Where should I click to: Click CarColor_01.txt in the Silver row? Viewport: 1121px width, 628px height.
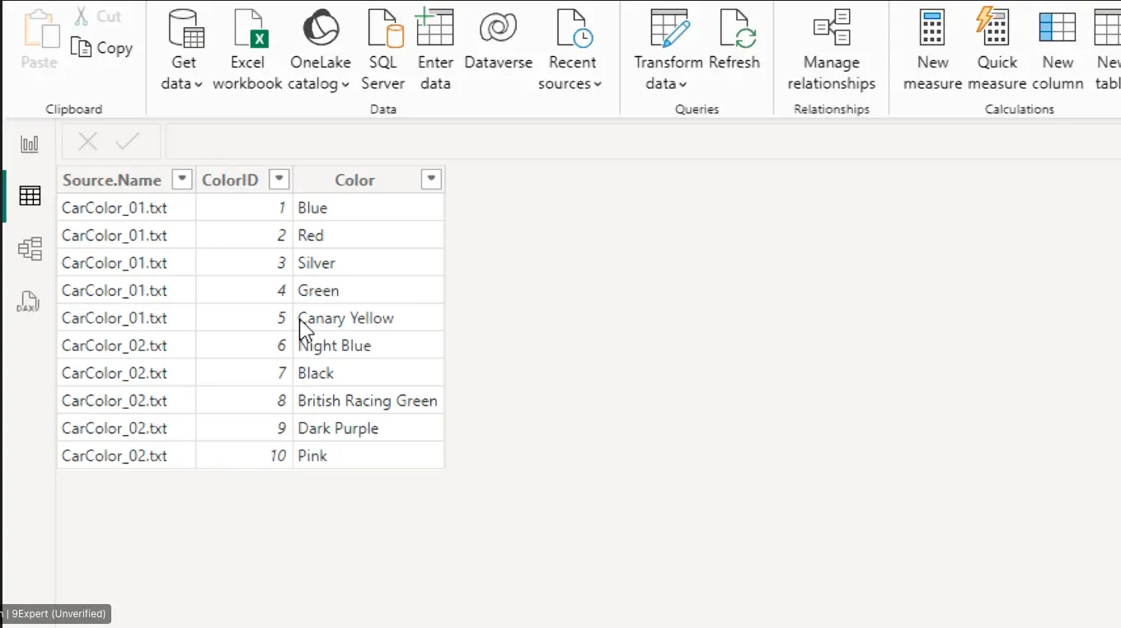click(x=126, y=263)
